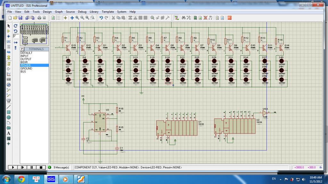Select the Selection Mode arrow tool
This screenshot has height=184, width=328.
coord(9,26)
